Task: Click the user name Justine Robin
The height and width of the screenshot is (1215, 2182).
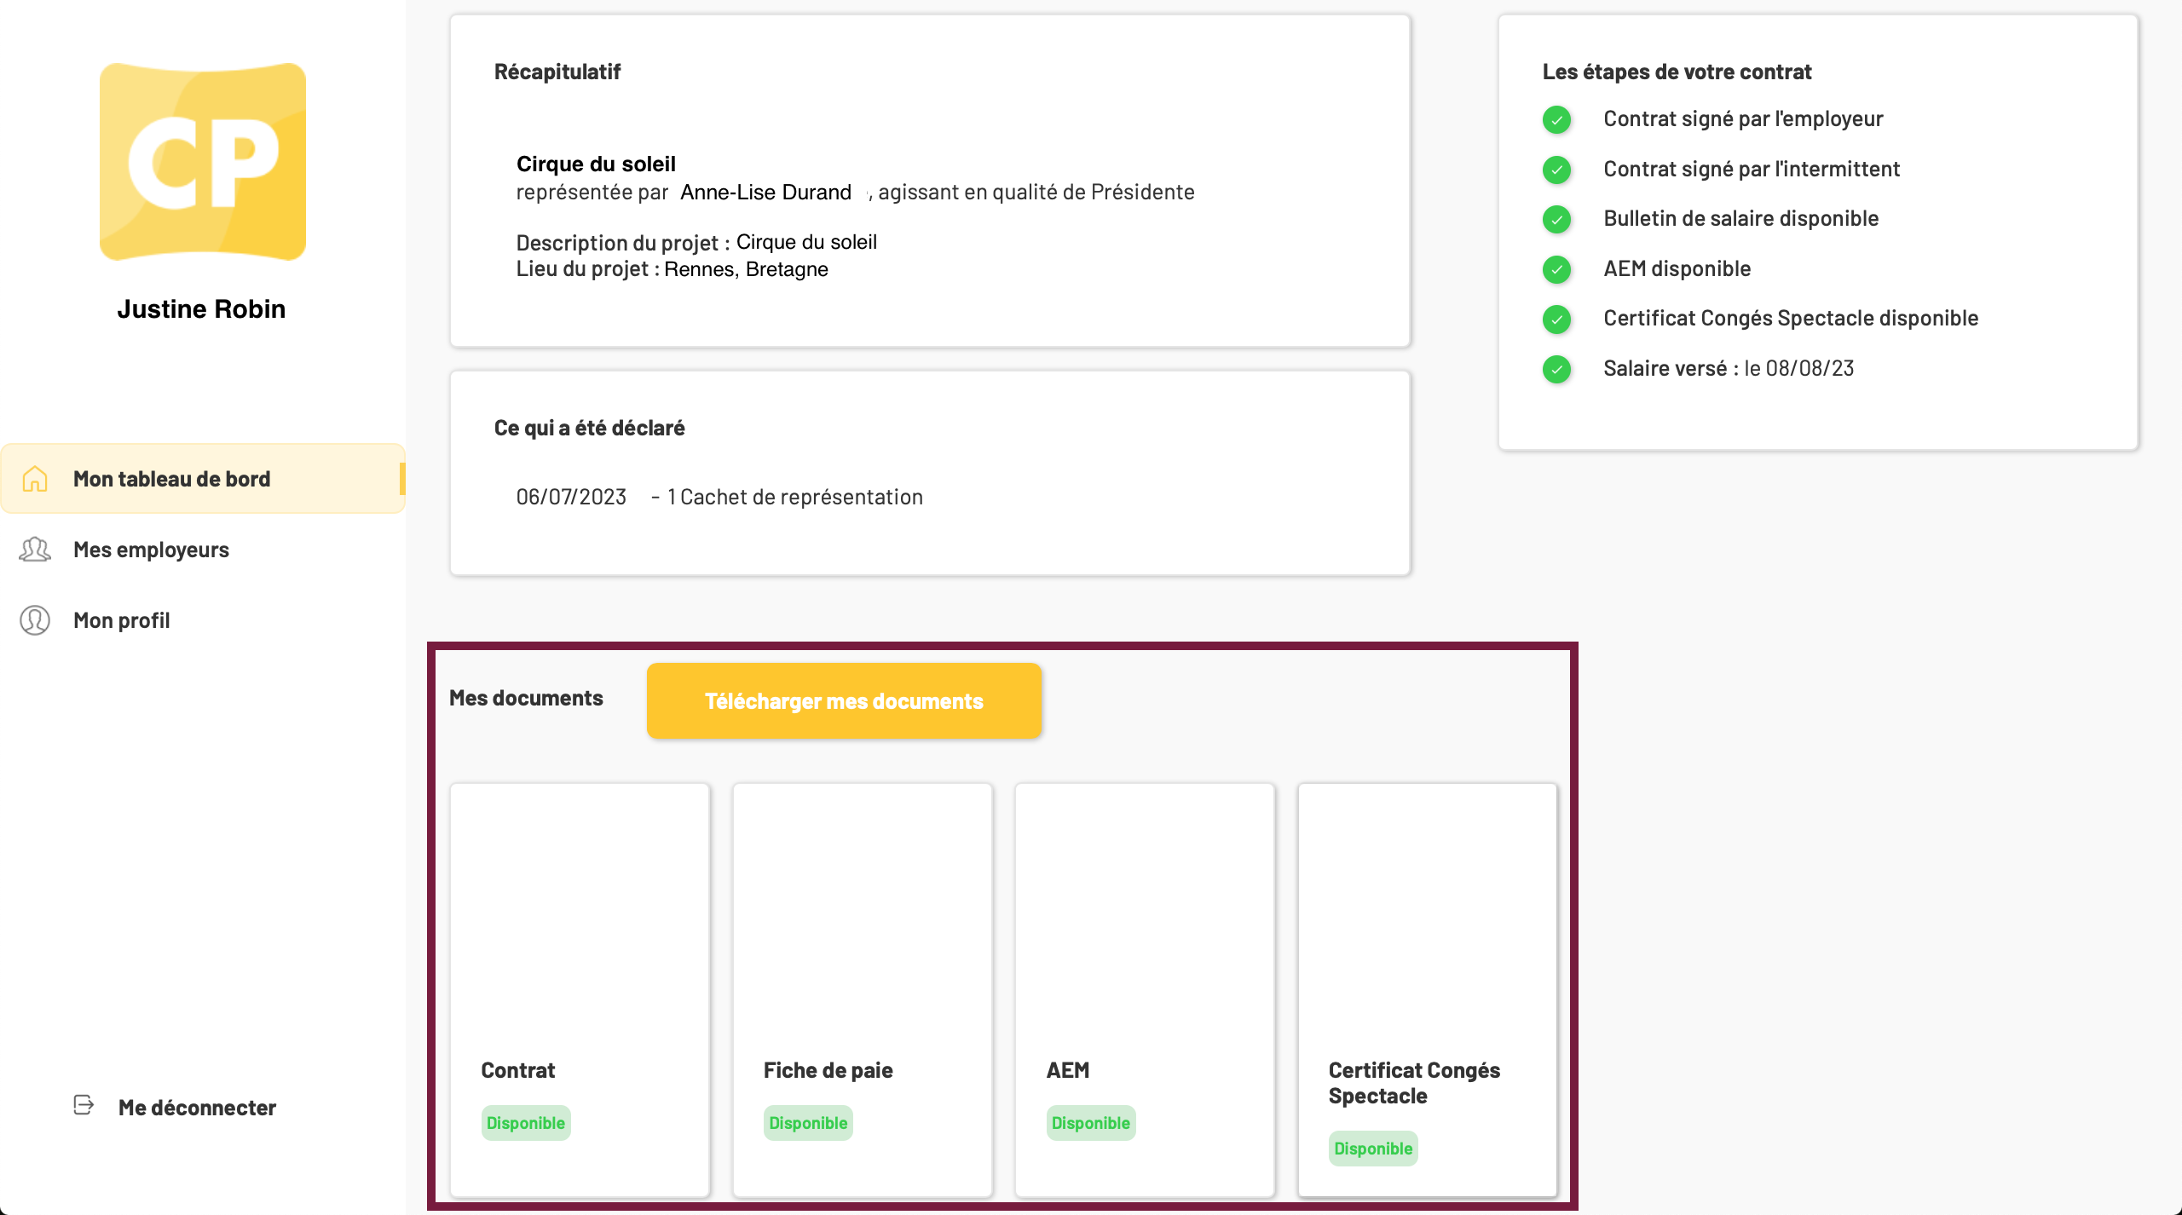Action: (x=201, y=308)
